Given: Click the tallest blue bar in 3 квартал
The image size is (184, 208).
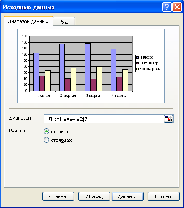Looking at the screenshot, I should coord(88,67).
